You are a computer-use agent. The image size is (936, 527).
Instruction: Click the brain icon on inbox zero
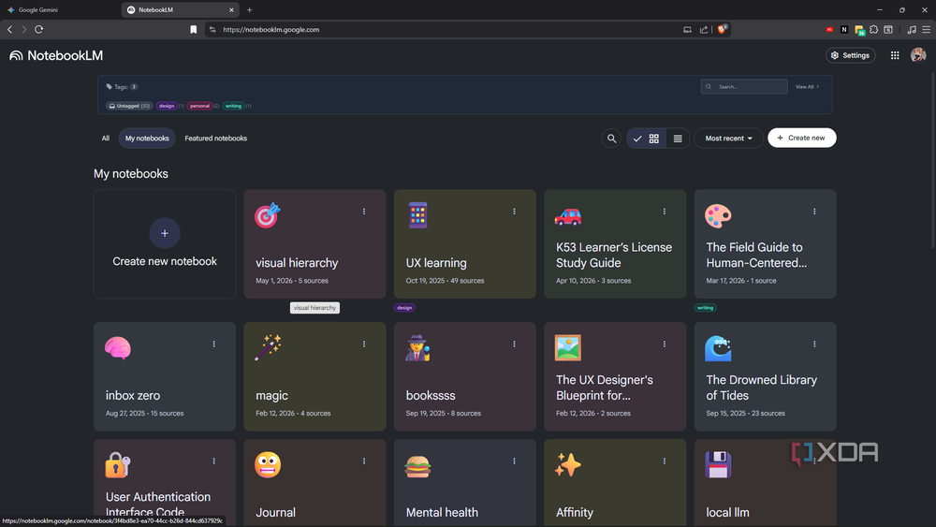[118, 348]
